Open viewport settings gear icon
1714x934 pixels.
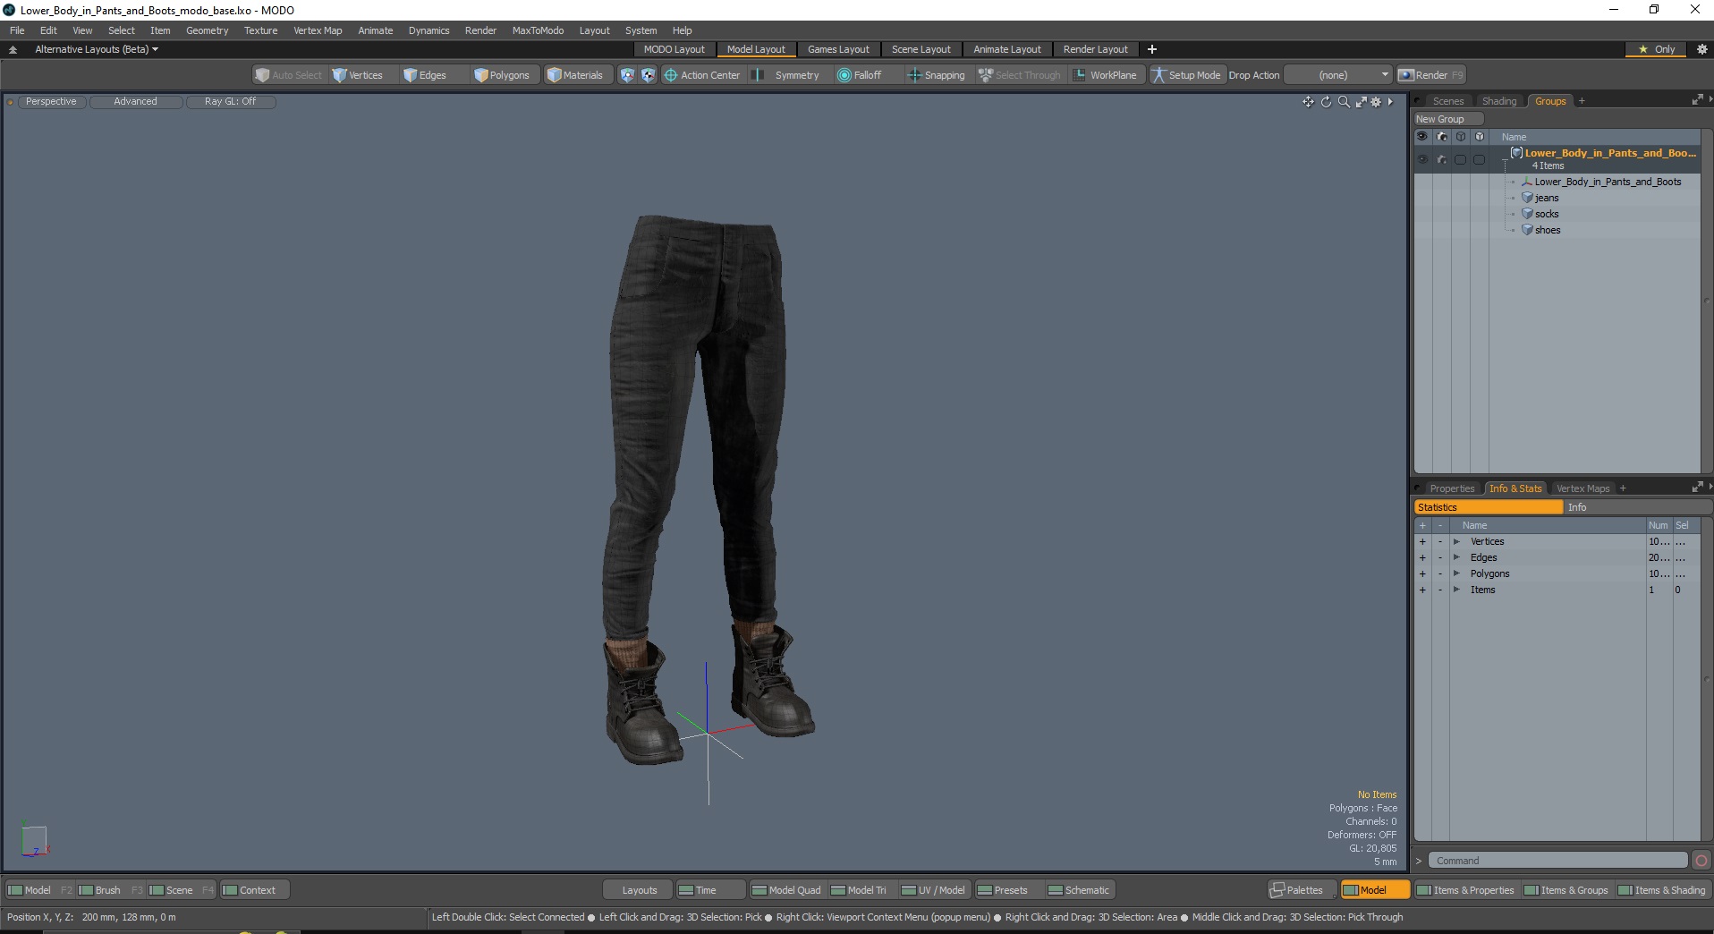1377,102
